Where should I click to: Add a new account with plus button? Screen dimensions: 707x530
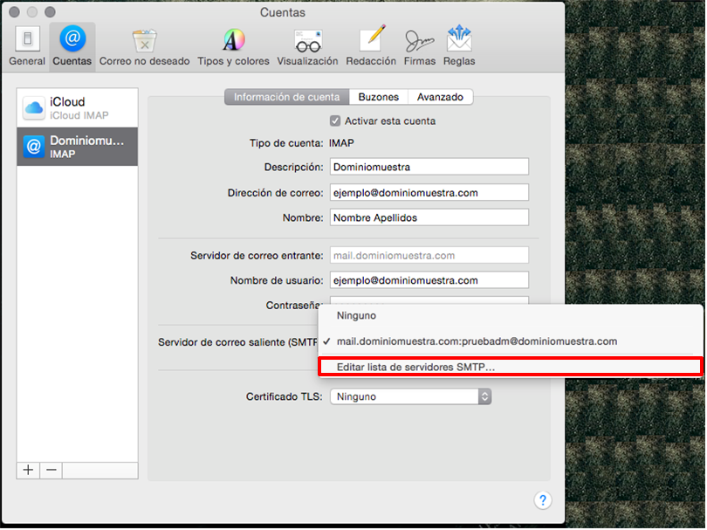[29, 470]
